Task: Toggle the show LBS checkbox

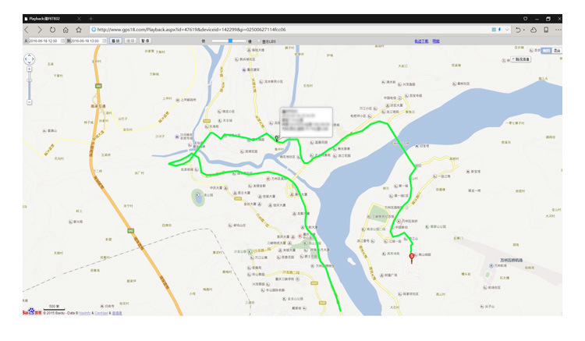Action: [x=259, y=41]
